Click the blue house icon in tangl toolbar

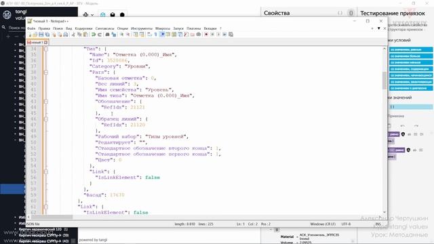click(x=102, y=15)
